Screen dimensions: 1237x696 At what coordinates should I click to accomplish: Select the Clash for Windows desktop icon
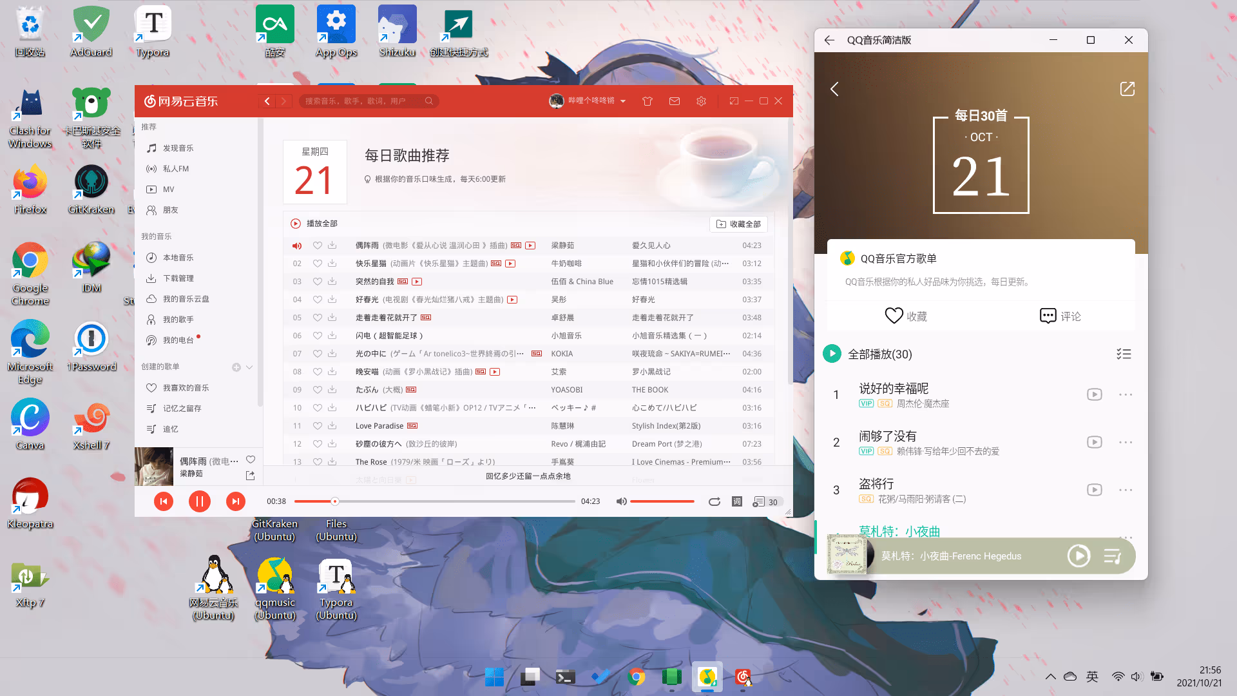click(30, 119)
